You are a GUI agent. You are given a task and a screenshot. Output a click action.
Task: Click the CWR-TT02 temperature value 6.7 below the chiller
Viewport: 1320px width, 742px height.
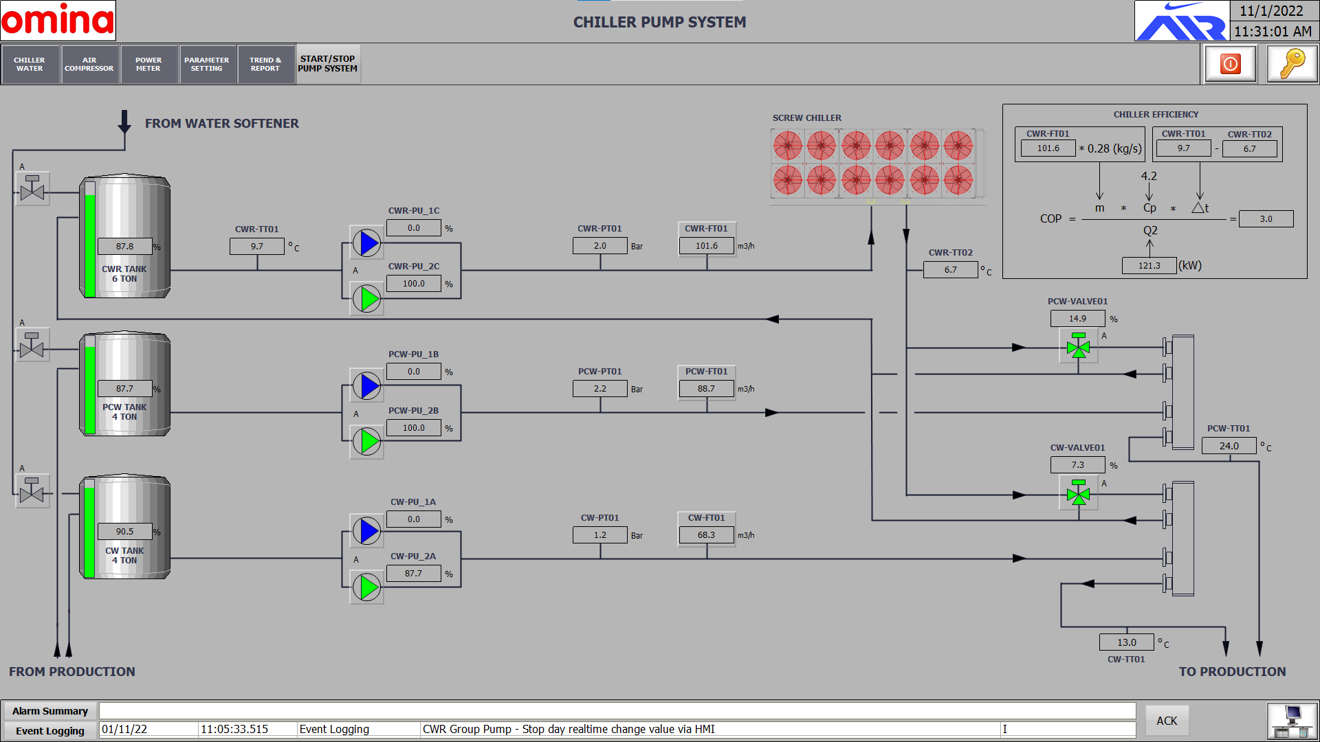click(951, 270)
